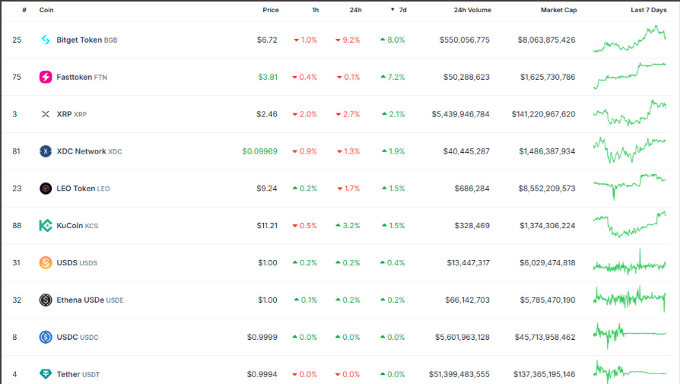Open the Fasttoken FTN coin page
The width and height of the screenshot is (680, 384).
[81, 77]
